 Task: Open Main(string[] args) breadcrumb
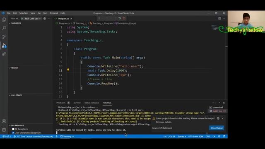[x=125, y=23]
